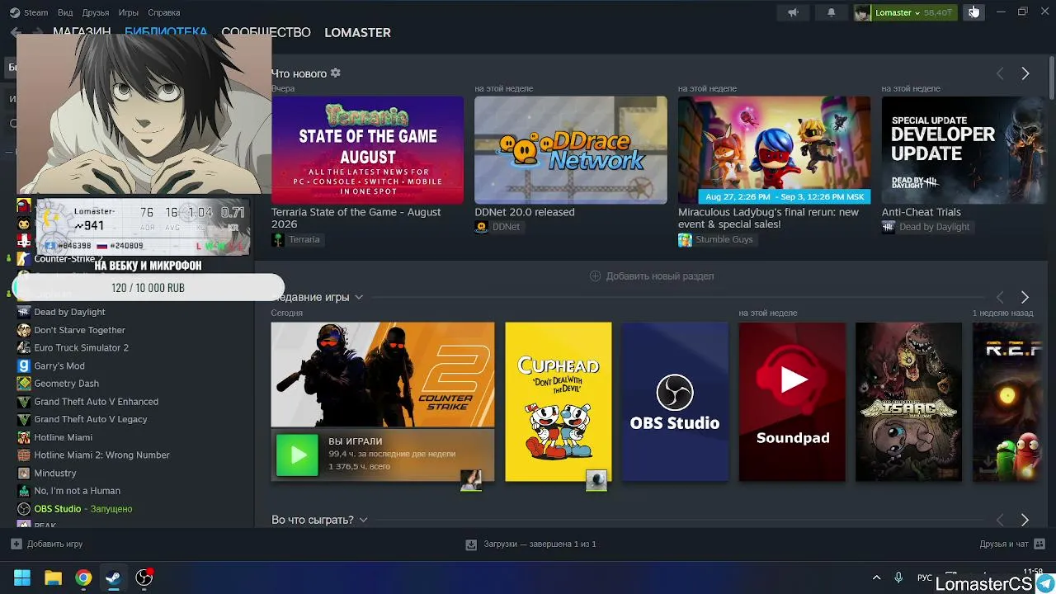Screen dimensions: 1056x594
Task: Click 'Добавить игру' at the bottom left
Action: coord(54,544)
